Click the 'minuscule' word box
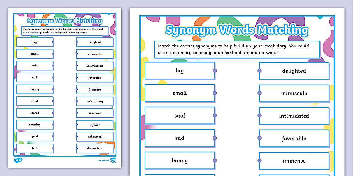The height and width of the screenshot is (176, 353). click(x=294, y=93)
